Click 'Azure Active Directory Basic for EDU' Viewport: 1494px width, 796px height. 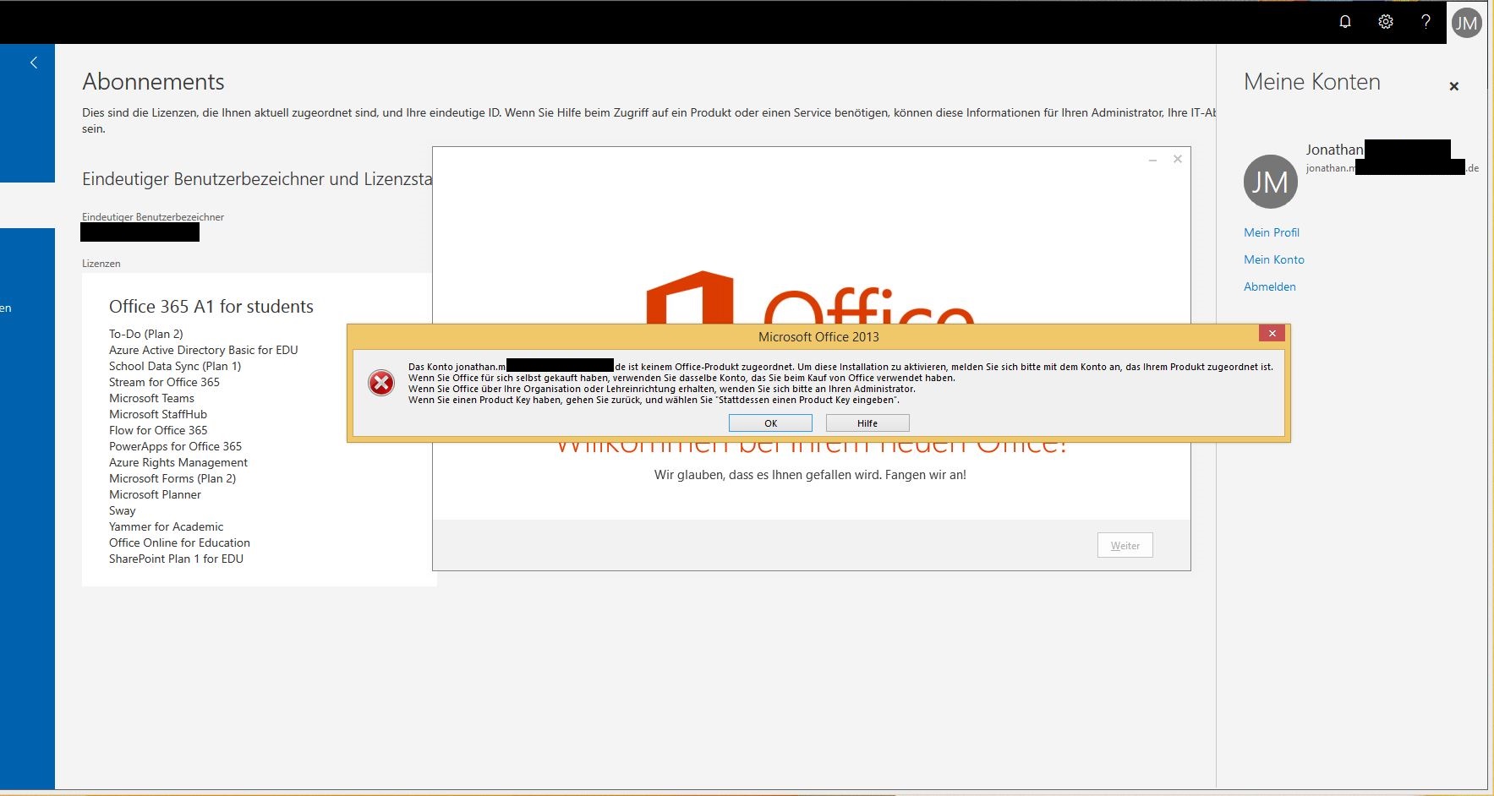[203, 350]
